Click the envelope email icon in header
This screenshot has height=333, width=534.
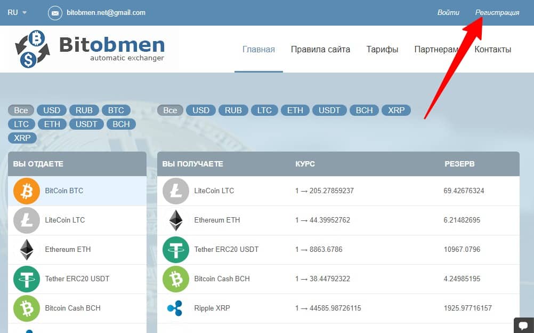tap(55, 13)
